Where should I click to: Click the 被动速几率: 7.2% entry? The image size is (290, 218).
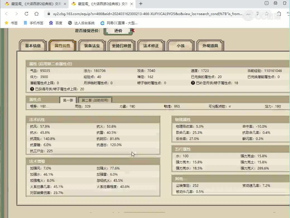(256, 185)
